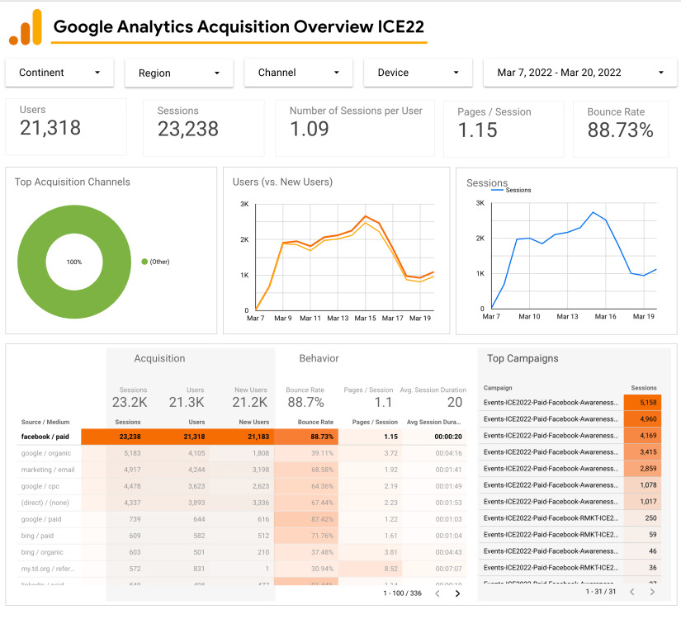681x624 pixels.
Task: Click the Bounce Rate 88.73% scorecard
Action: click(x=620, y=128)
